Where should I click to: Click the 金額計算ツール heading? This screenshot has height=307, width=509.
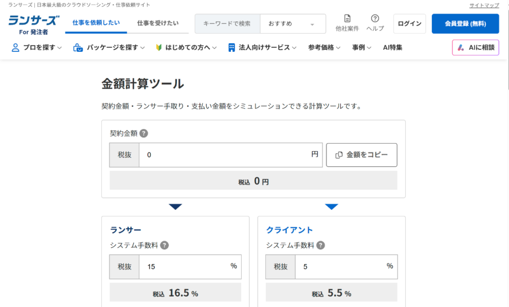click(143, 84)
